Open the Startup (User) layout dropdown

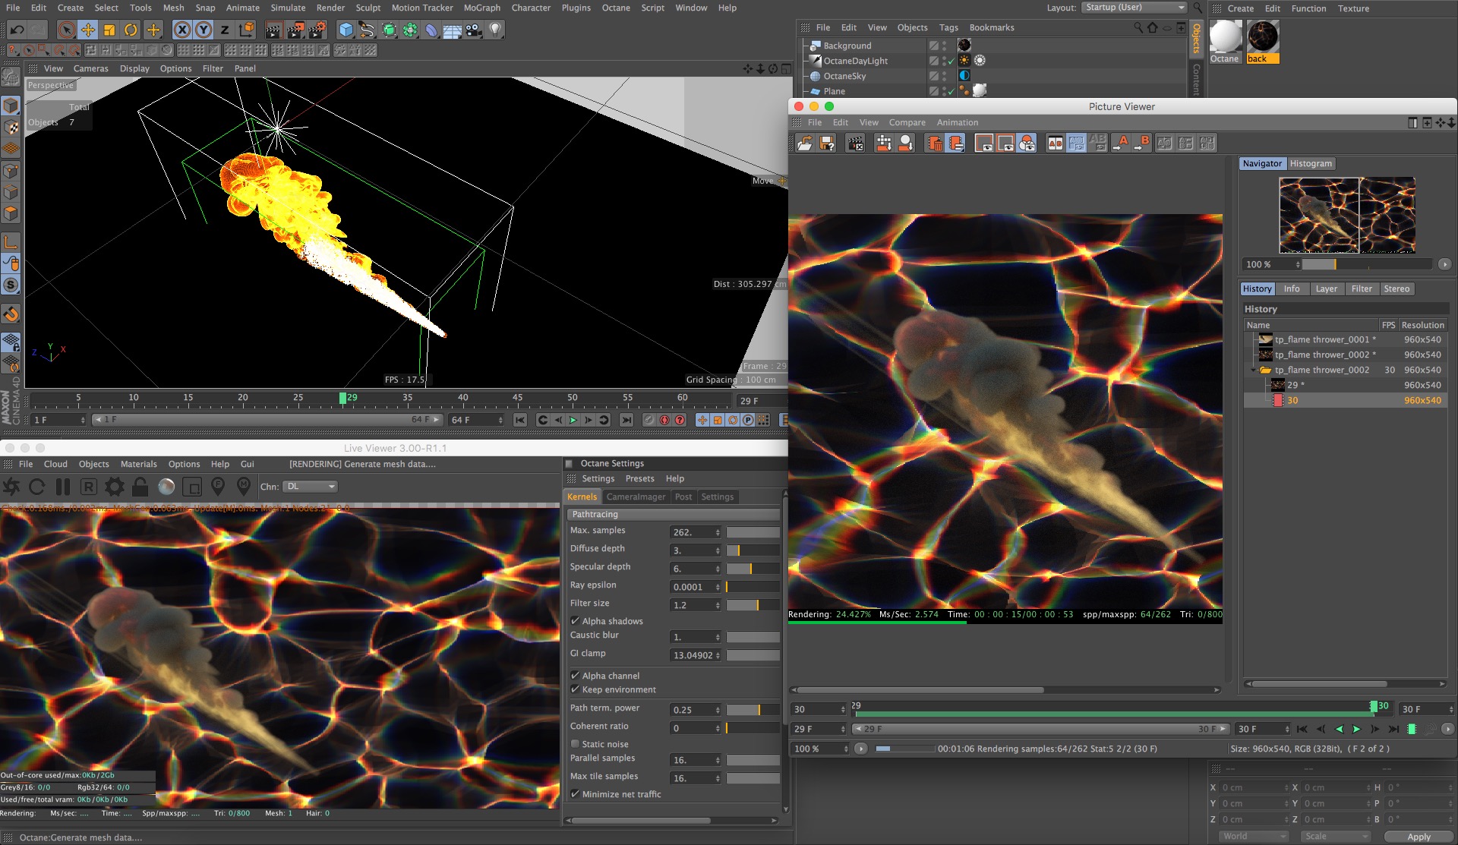[x=1135, y=8]
